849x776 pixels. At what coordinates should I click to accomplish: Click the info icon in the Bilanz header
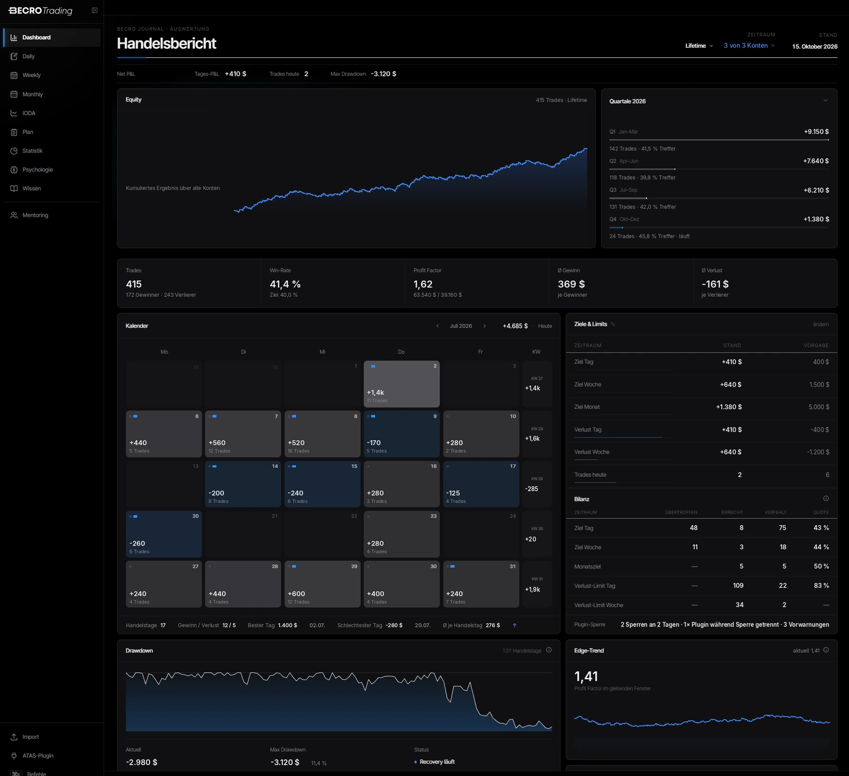[x=826, y=499]
